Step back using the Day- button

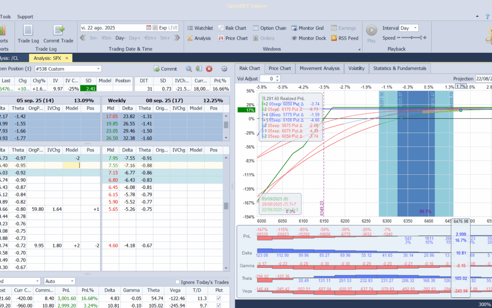click(121, 38)
